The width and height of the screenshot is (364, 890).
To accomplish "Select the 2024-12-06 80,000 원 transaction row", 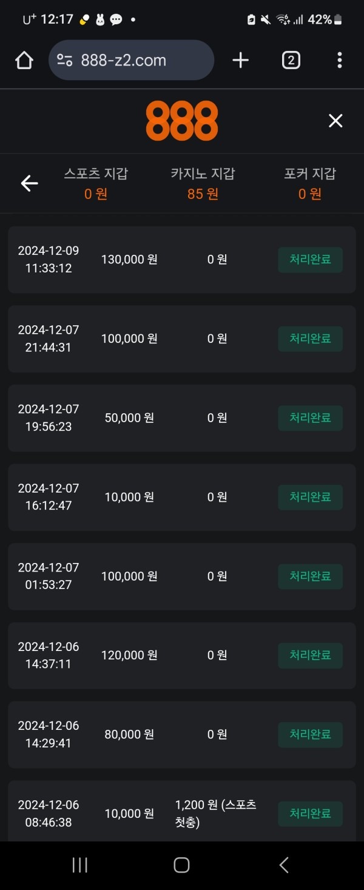I will point(181,735).
